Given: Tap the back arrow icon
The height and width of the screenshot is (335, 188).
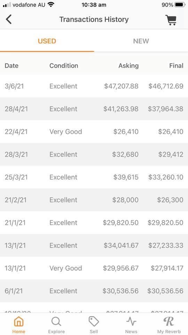Looking at the screenshot, I should click(8, 20).
